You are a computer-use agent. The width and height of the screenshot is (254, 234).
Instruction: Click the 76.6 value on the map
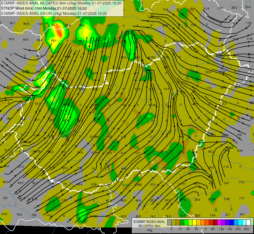point(19,214)
